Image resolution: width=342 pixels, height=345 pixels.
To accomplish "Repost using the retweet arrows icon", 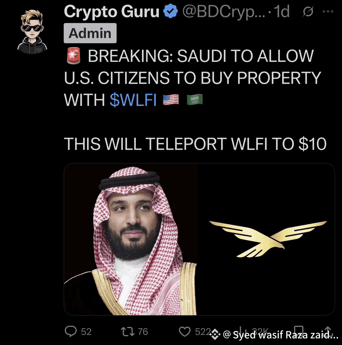I will [x=127, y=331].
